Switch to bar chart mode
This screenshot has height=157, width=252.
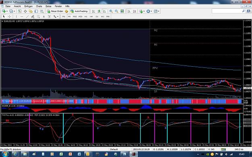point(94,11)
